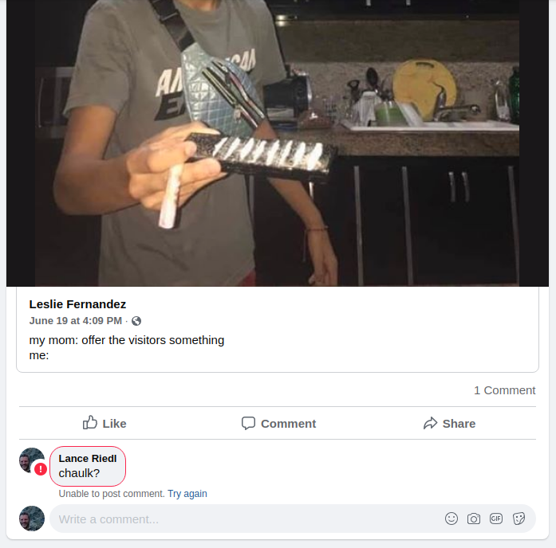Screen dimensions: 556x548
Task: Open the sticker picker in the comment box
Action: point(519,519)
